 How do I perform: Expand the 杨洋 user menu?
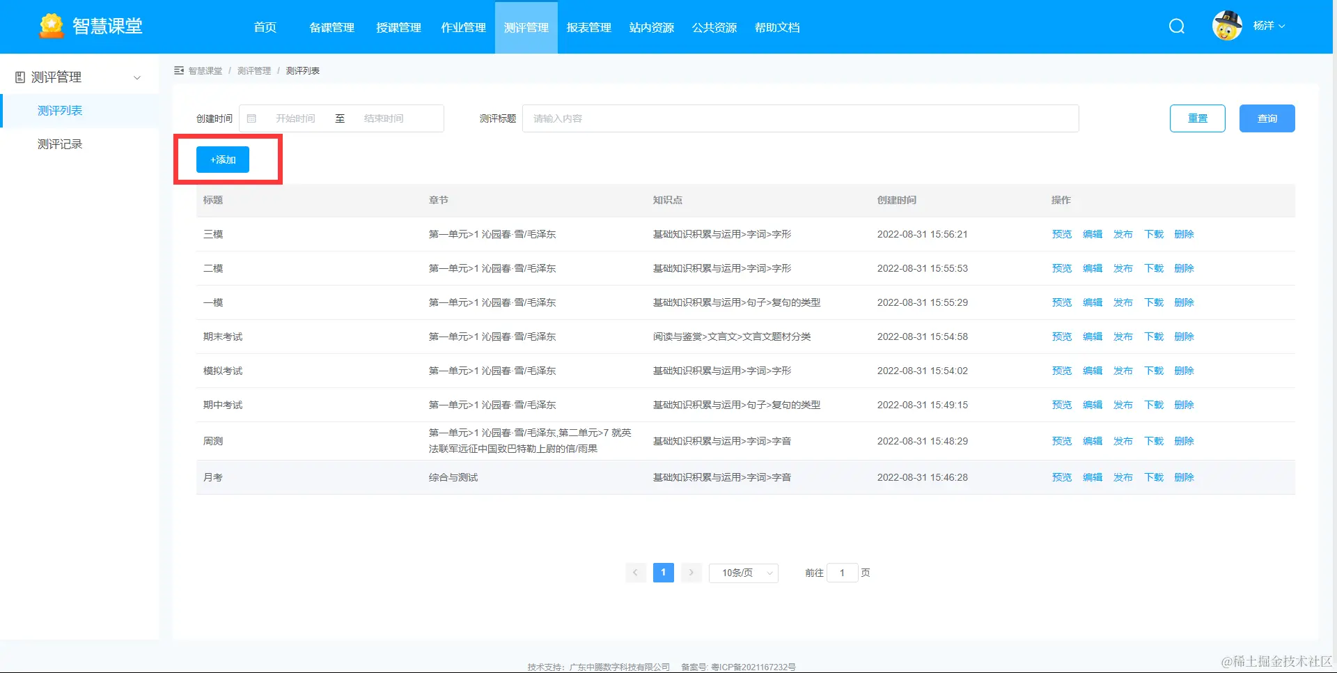click(1270, 26)
